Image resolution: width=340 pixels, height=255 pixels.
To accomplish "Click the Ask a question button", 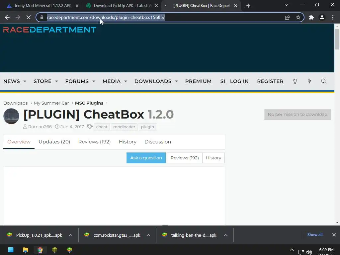I will tap(146, 158).
